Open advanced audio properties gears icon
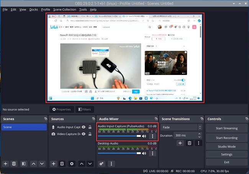The height and width of the screenshot is (174, 249). pos(102,164)
